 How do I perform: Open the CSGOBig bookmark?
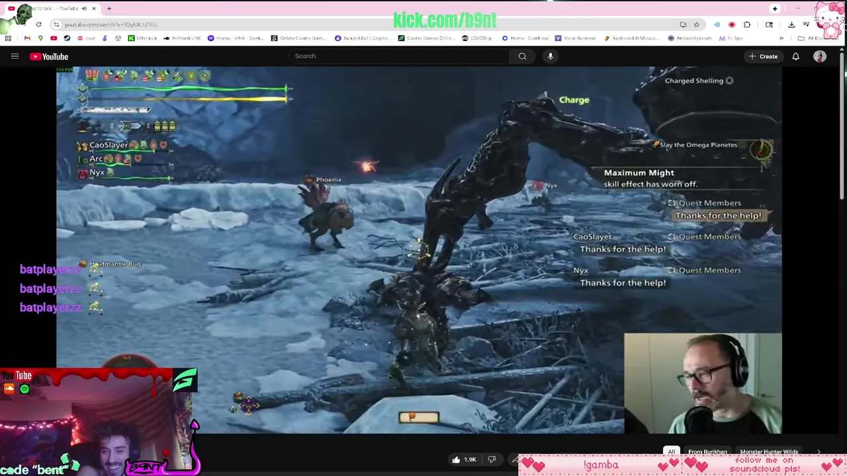pos(478,38)
